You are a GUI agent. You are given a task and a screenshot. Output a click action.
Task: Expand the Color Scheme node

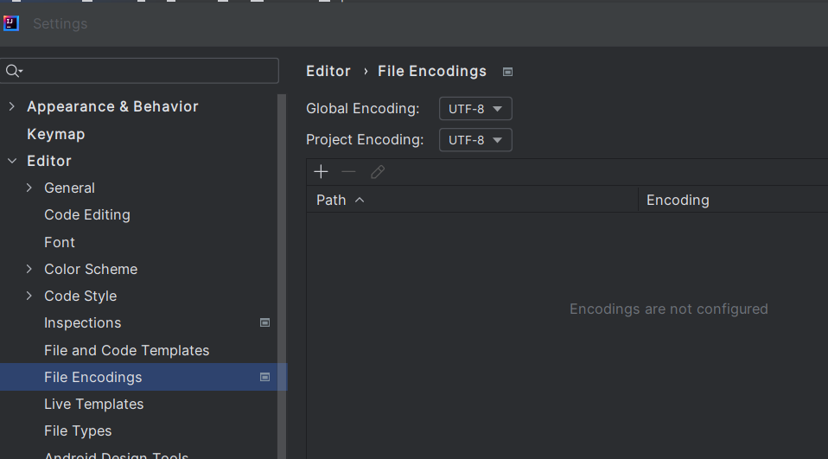click(29, 269)
